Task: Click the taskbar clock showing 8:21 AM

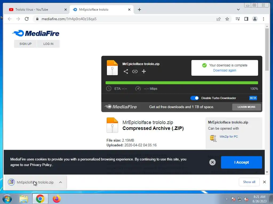Action: coord(259,199)
